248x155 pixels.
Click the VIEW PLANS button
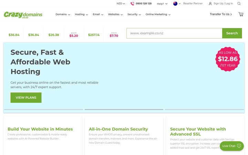(26, 97)
